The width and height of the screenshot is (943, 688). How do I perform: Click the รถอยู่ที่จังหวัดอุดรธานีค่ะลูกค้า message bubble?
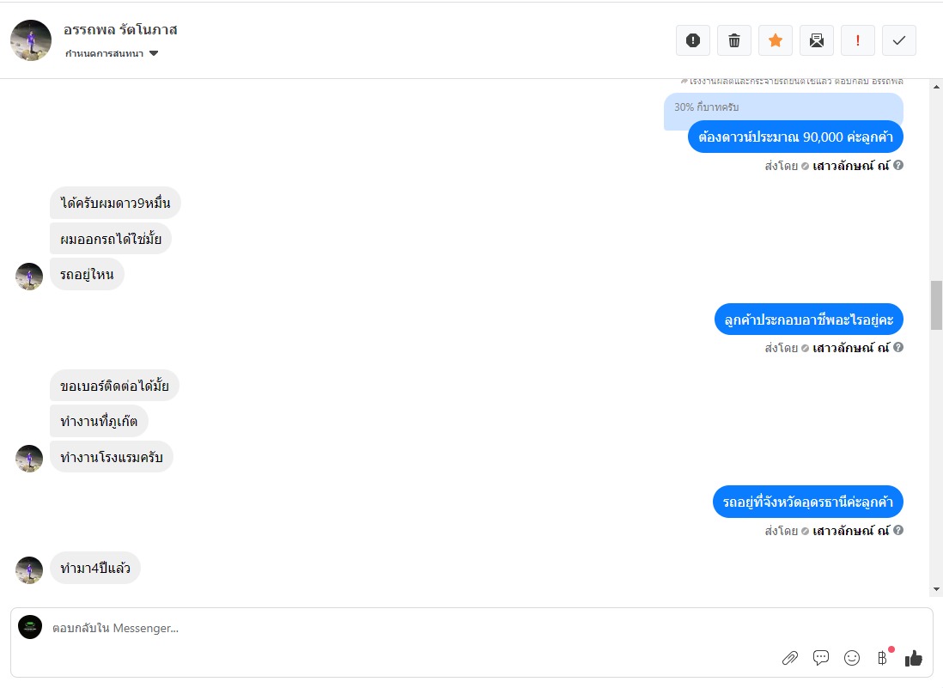click(807, 502)
